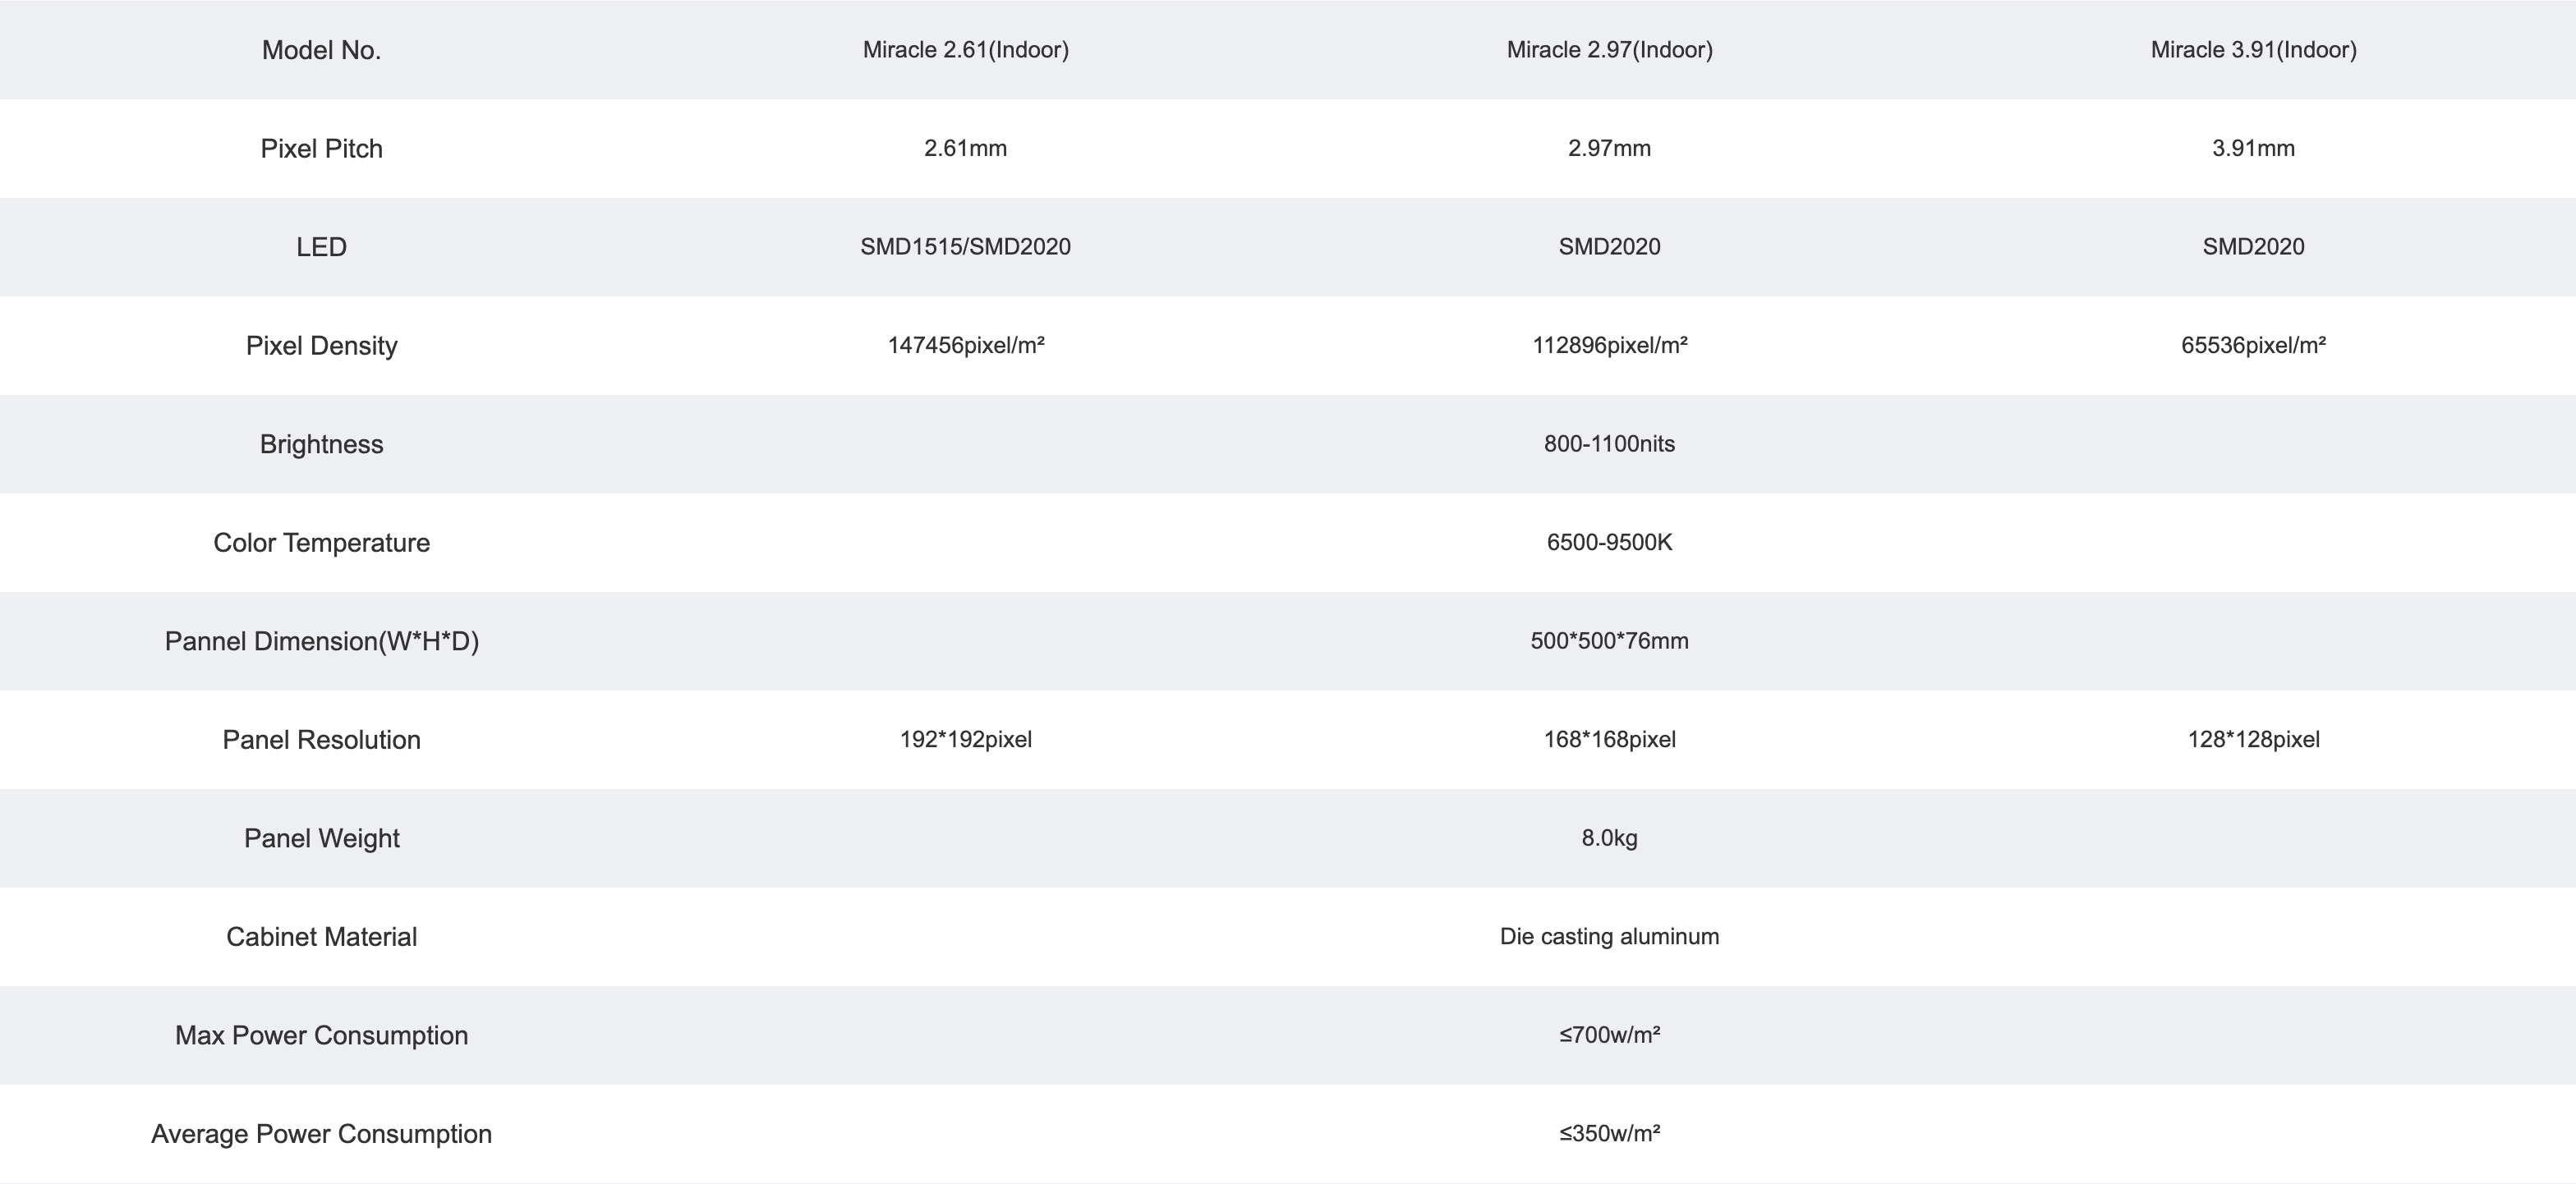The image size is (2576, 1184).
Task: Click the 500*500*76mm dimension value
Action: click(1610, 641)
